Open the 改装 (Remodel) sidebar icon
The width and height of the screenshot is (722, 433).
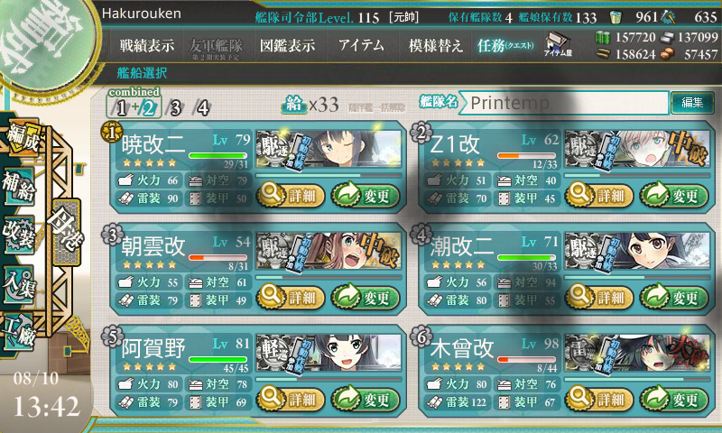pos(18,235)
